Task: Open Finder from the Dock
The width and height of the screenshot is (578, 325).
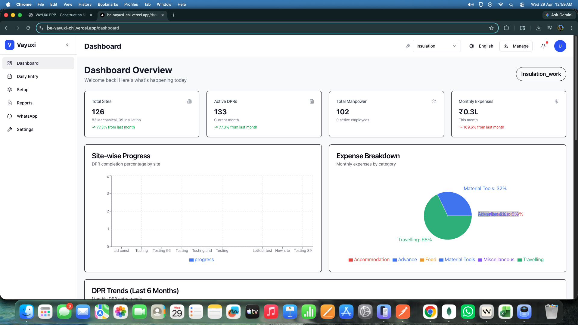Action: [x=26, y=312]
